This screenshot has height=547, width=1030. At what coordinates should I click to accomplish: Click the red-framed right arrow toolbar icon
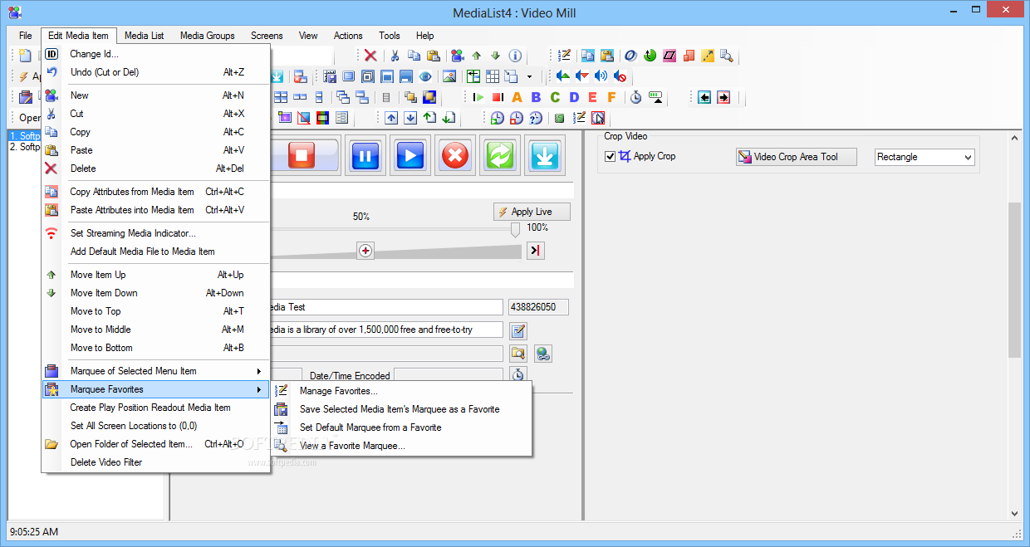click(x=723, y=97)
